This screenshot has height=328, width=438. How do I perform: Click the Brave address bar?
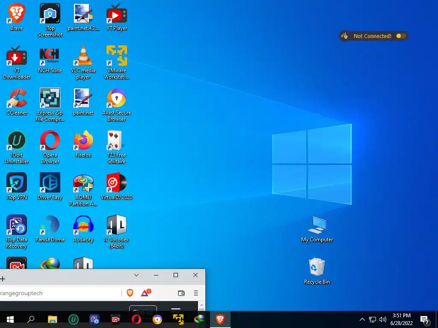pyautogui.click(x=60, y=293)
